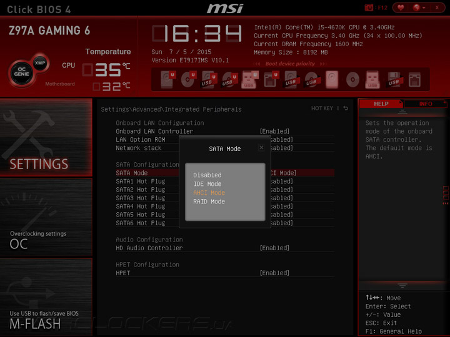Open Onboard LAN Controller [Enabled] value
This screenshot has height=337, width=450.
click(274, 131)
